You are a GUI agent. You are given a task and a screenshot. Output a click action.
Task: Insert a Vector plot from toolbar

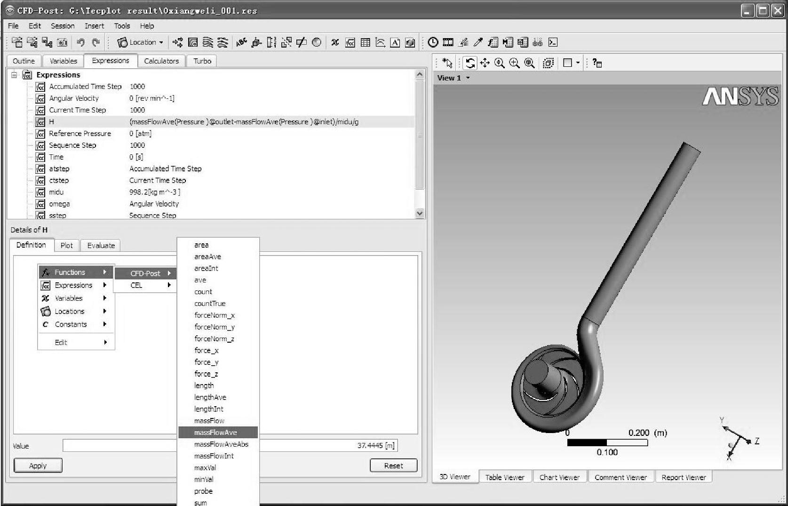click(x=178, y=42)
